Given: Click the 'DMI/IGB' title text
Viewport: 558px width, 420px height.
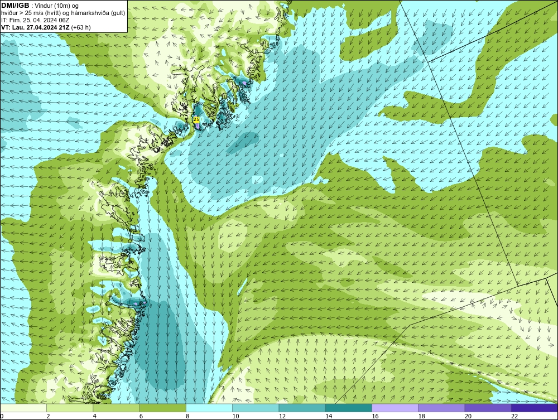Looking at the screenshot, I should click(x=15, y=6).
